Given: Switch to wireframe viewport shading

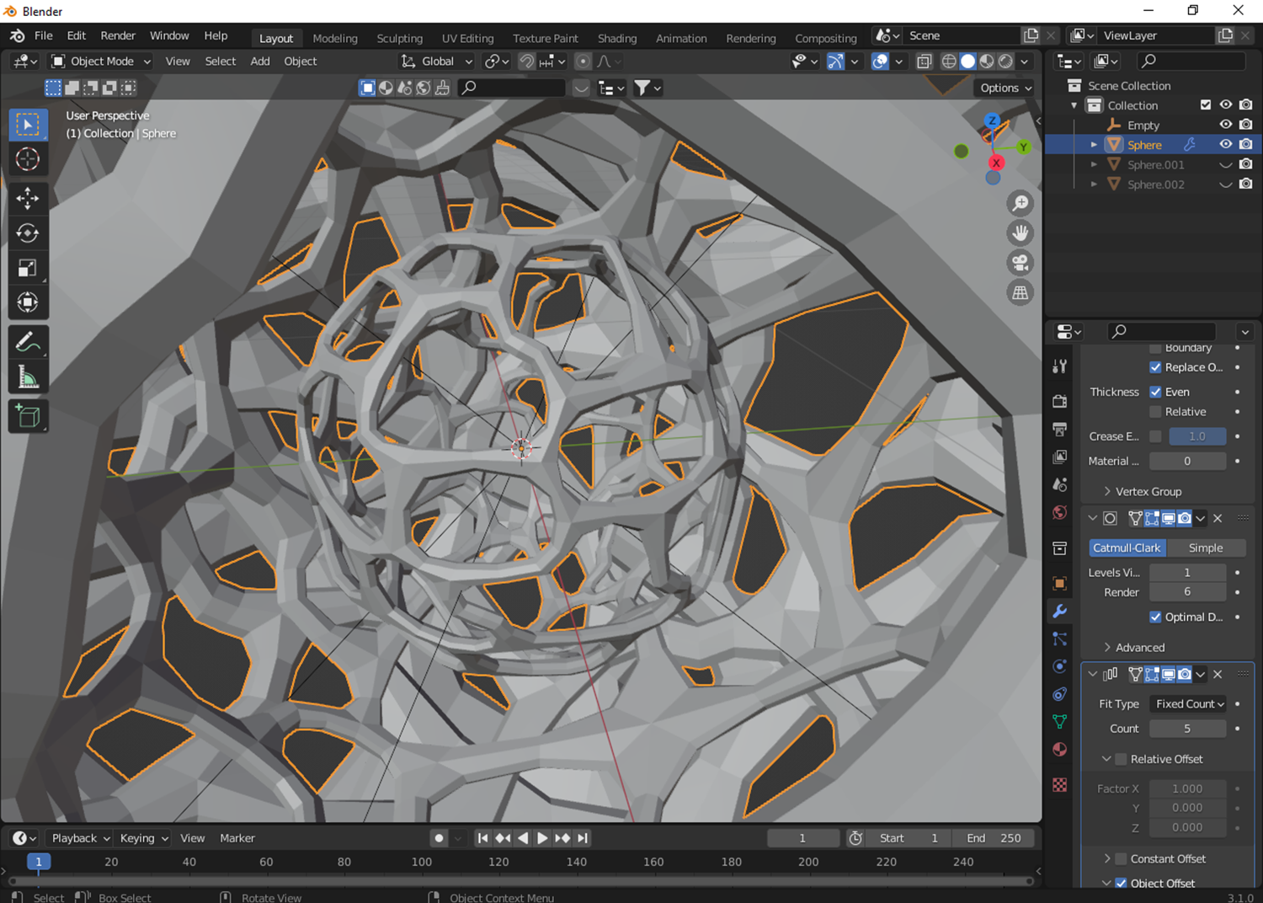Looking at the screenshot, I should (949, 61).
